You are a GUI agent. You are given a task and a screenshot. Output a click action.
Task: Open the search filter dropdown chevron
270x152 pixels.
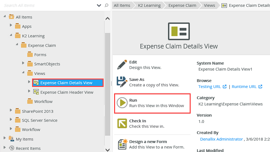click(99, 5)
